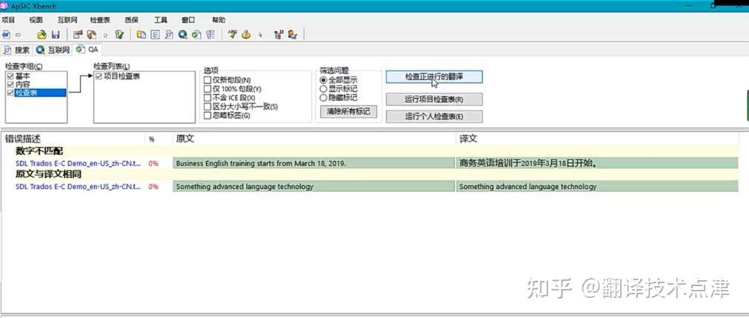
Task: Click the ABC spell-check toolbar icon
Action: (233, 34)
